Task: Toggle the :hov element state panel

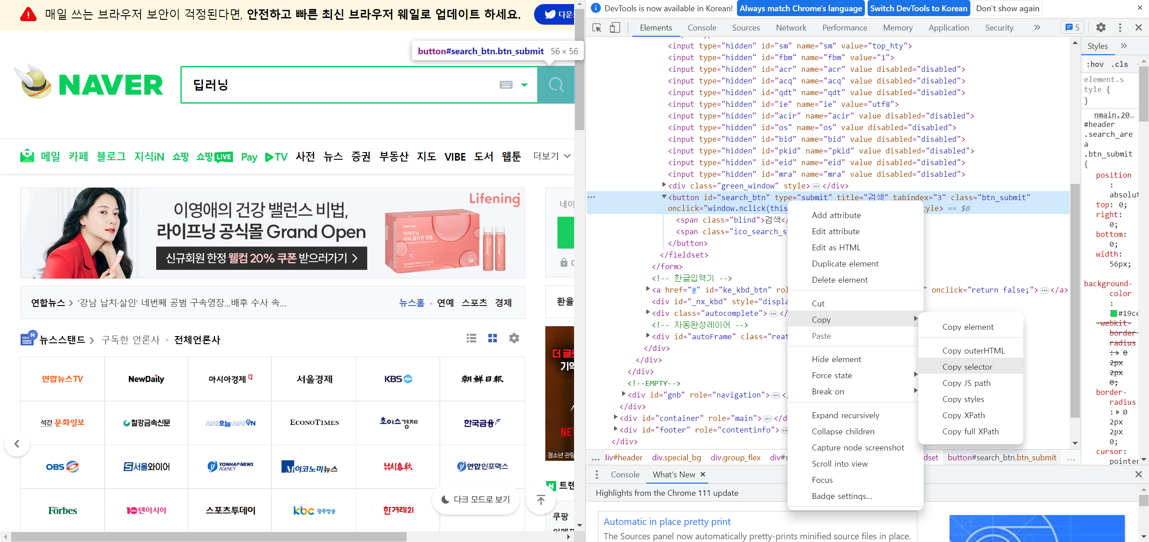Action: [x=1095, y=64]
